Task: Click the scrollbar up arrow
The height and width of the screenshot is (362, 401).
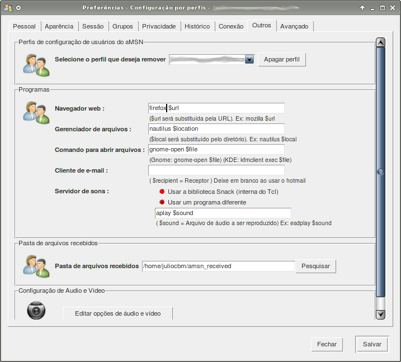Action: tap(380, 42)
